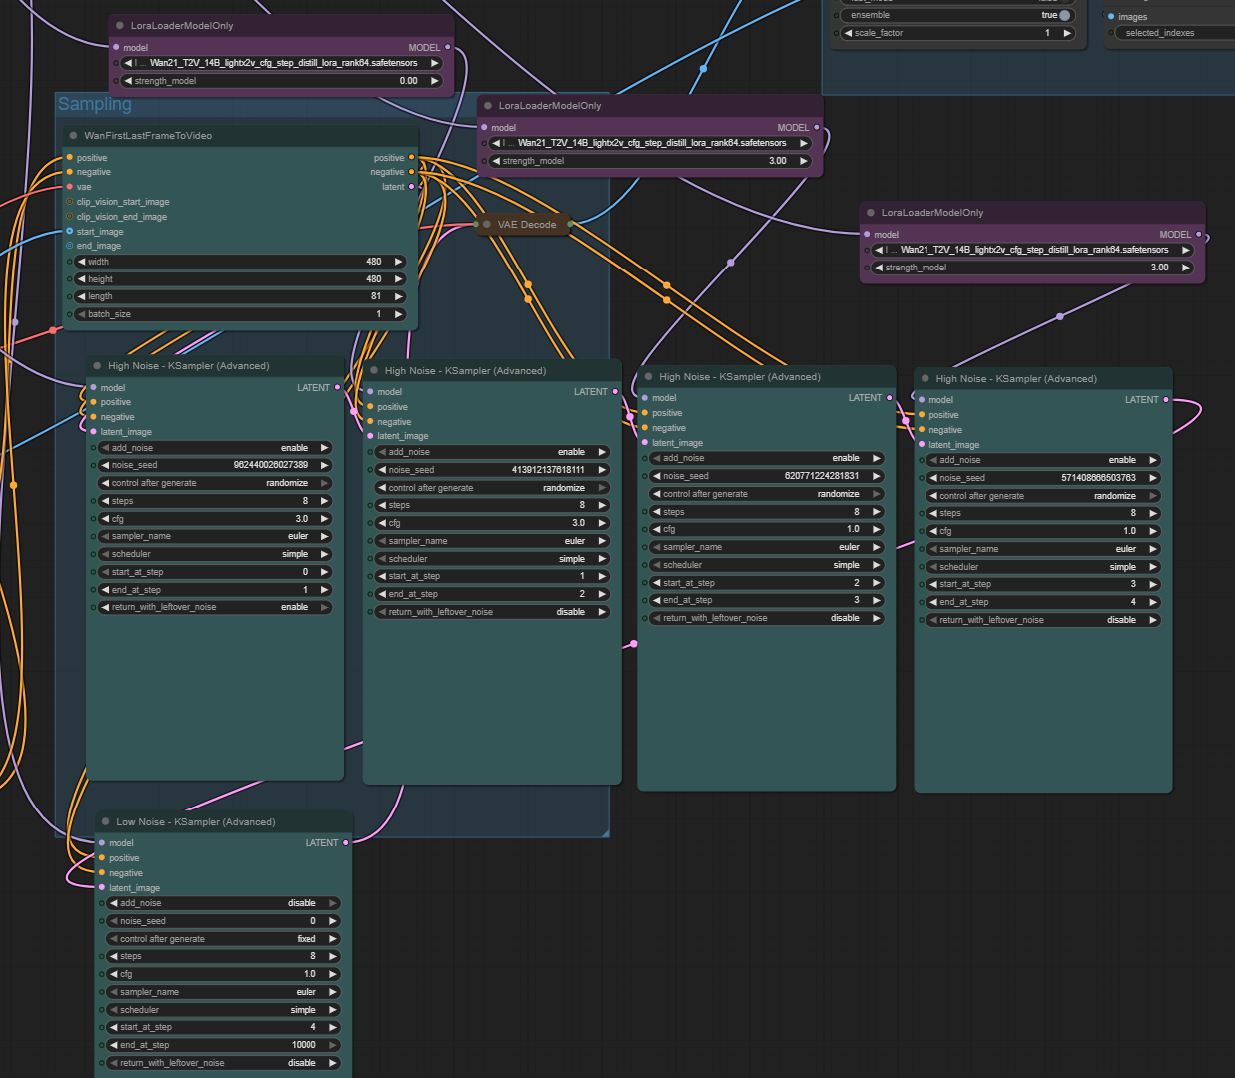The image size is (1235, 1078).
Task: Toggle add_noise in the seed 962440026027389 KSampler
Action: coord(215,448)
